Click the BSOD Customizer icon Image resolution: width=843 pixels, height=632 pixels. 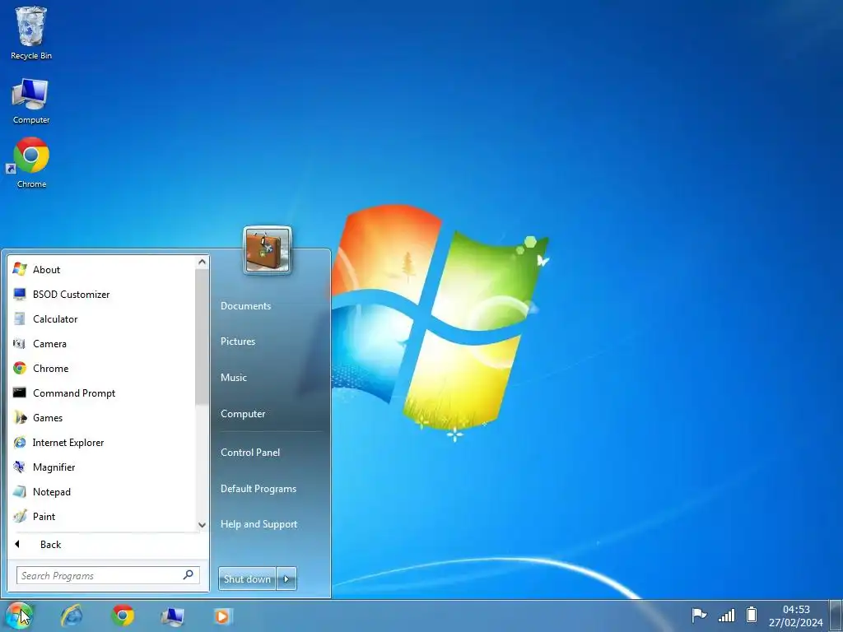pyautogui.click(x=20, y=294)
